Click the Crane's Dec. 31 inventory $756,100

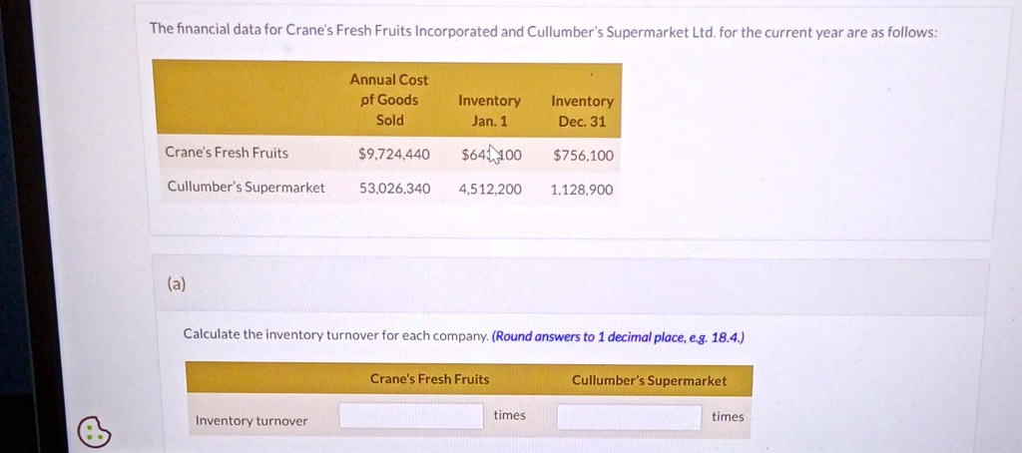pyautogui.click(x=583, y=156)
